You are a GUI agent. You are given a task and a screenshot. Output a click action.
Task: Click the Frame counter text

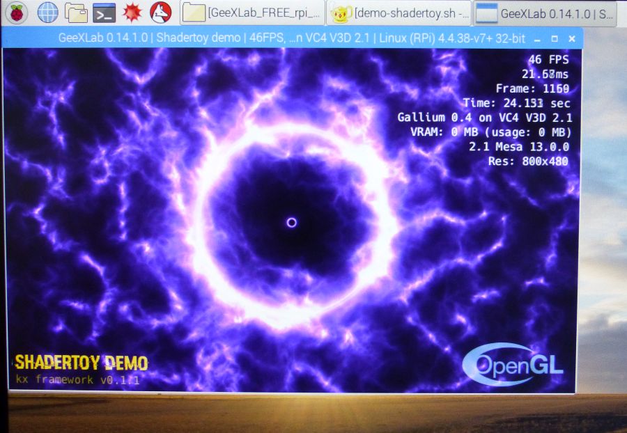click(532, 88)
